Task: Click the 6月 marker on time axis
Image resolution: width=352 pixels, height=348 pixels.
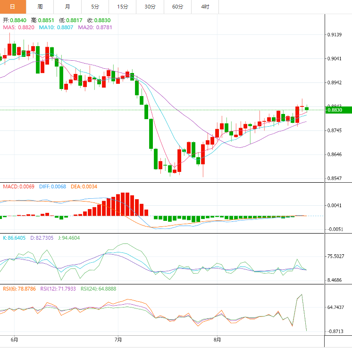Action: pyautogui.click(x=14, y=340)
